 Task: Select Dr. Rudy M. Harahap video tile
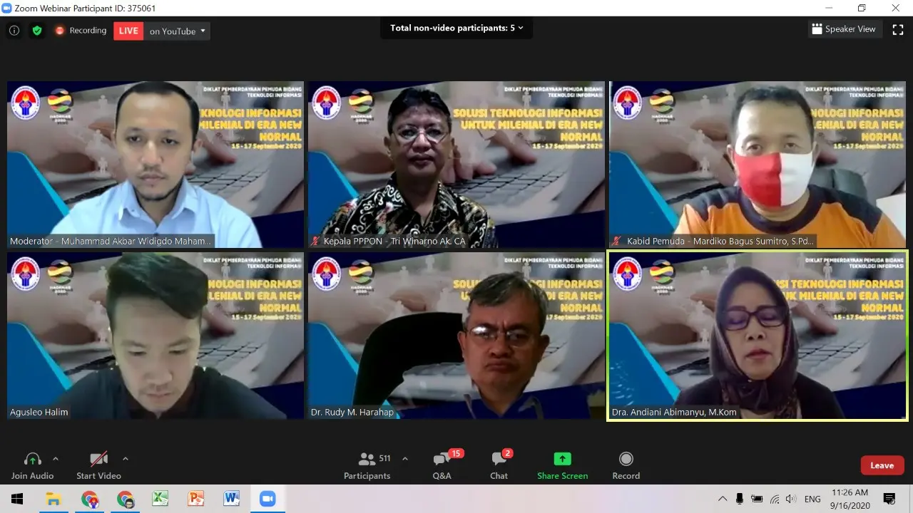click(x=456, y=336)
